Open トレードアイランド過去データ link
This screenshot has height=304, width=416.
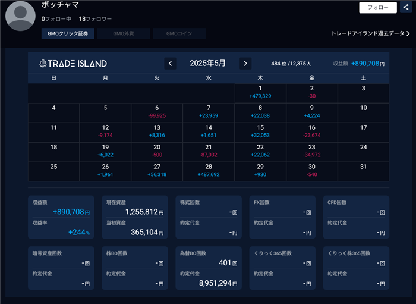pos(370,33)
